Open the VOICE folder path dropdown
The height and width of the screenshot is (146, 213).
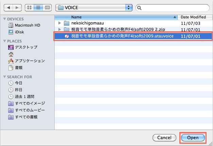click(x=94, y=7)
